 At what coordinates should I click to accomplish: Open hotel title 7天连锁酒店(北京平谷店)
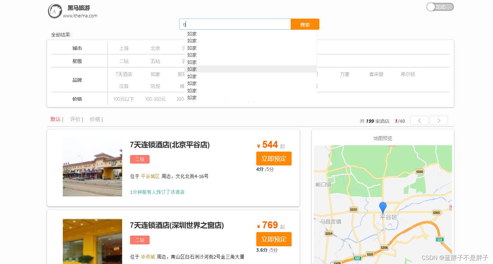(170, 145)
